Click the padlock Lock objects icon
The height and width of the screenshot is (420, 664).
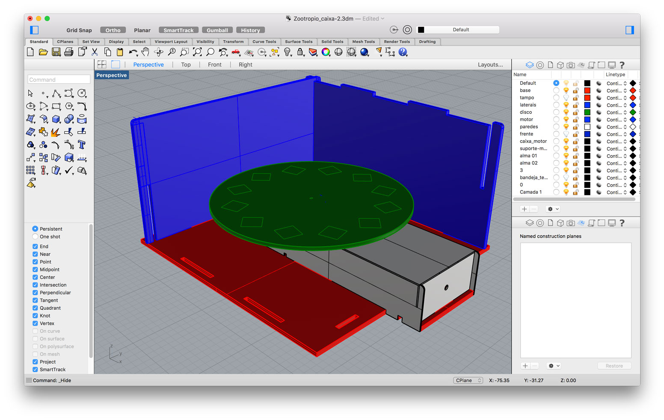[300, 52]
